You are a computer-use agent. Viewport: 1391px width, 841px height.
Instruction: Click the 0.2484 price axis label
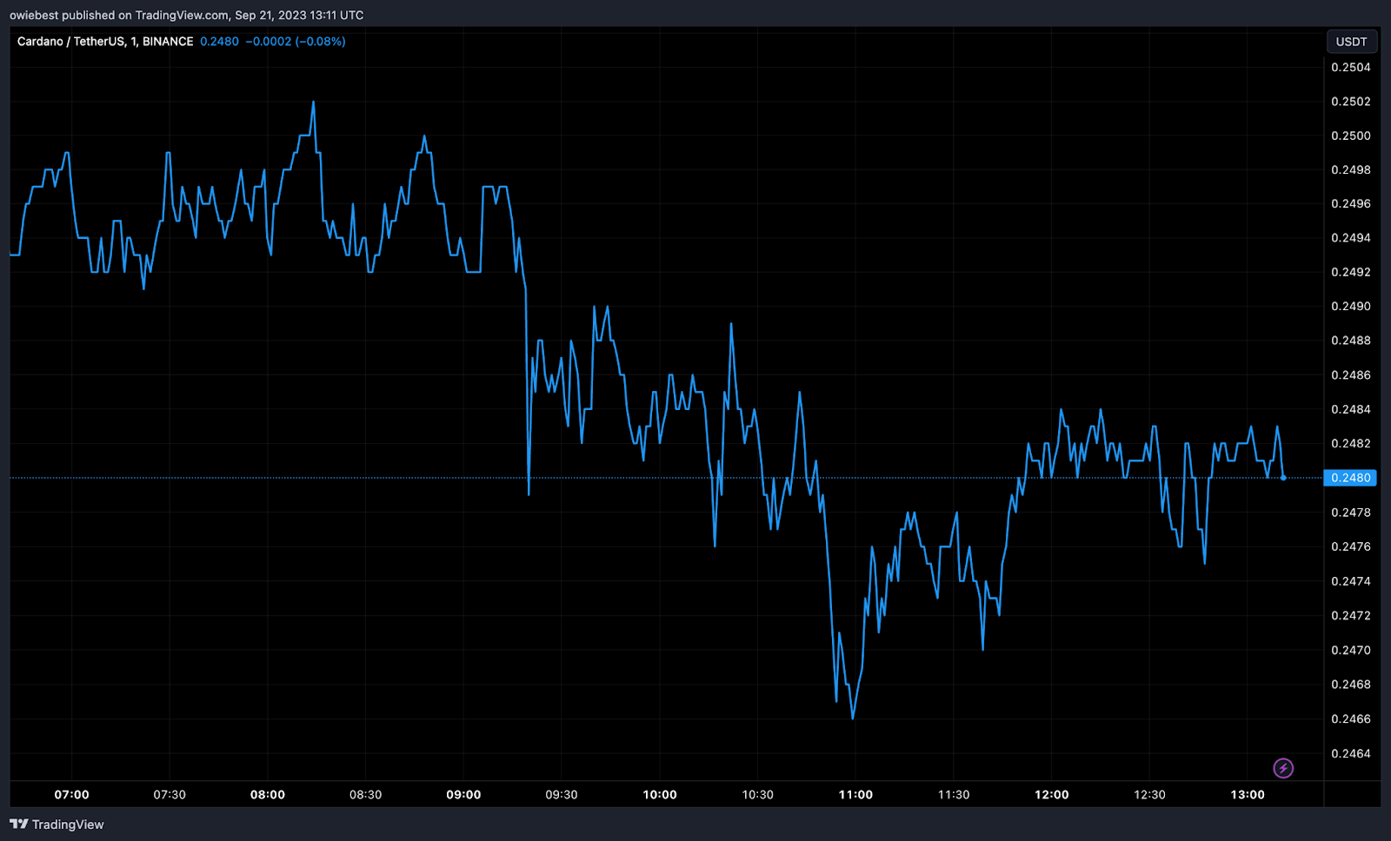[x=1351, y=409]
